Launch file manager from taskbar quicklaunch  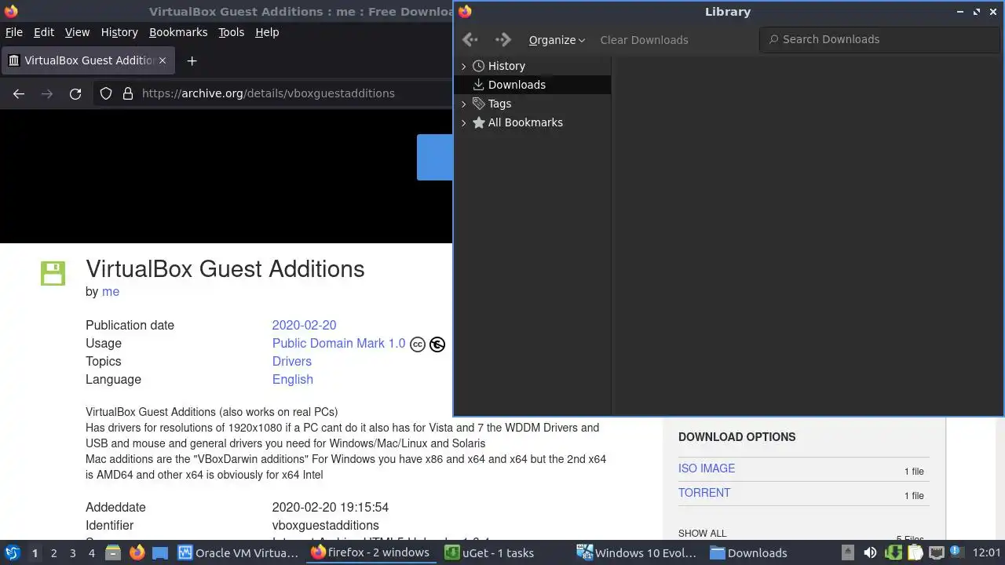pos(113,552)
